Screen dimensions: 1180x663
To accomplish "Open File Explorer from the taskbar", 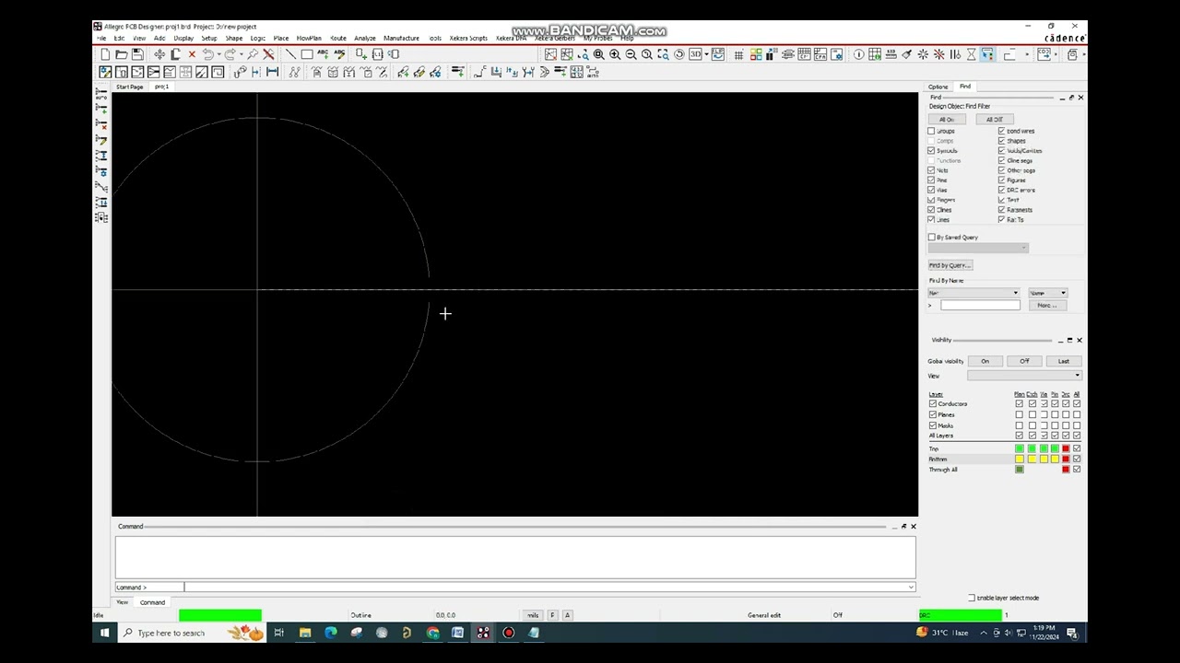I will (304, 633).
